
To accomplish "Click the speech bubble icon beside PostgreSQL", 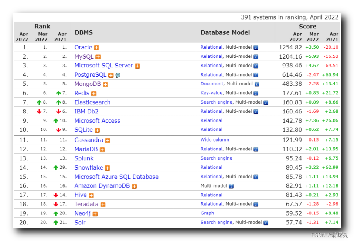I will [x=118, y=75].
